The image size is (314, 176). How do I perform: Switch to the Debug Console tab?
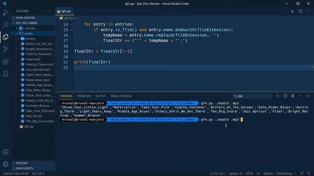click(121, 96)
